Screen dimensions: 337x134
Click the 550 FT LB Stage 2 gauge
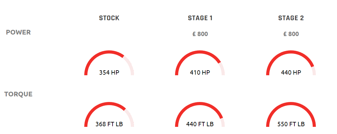tap(291, 114)
